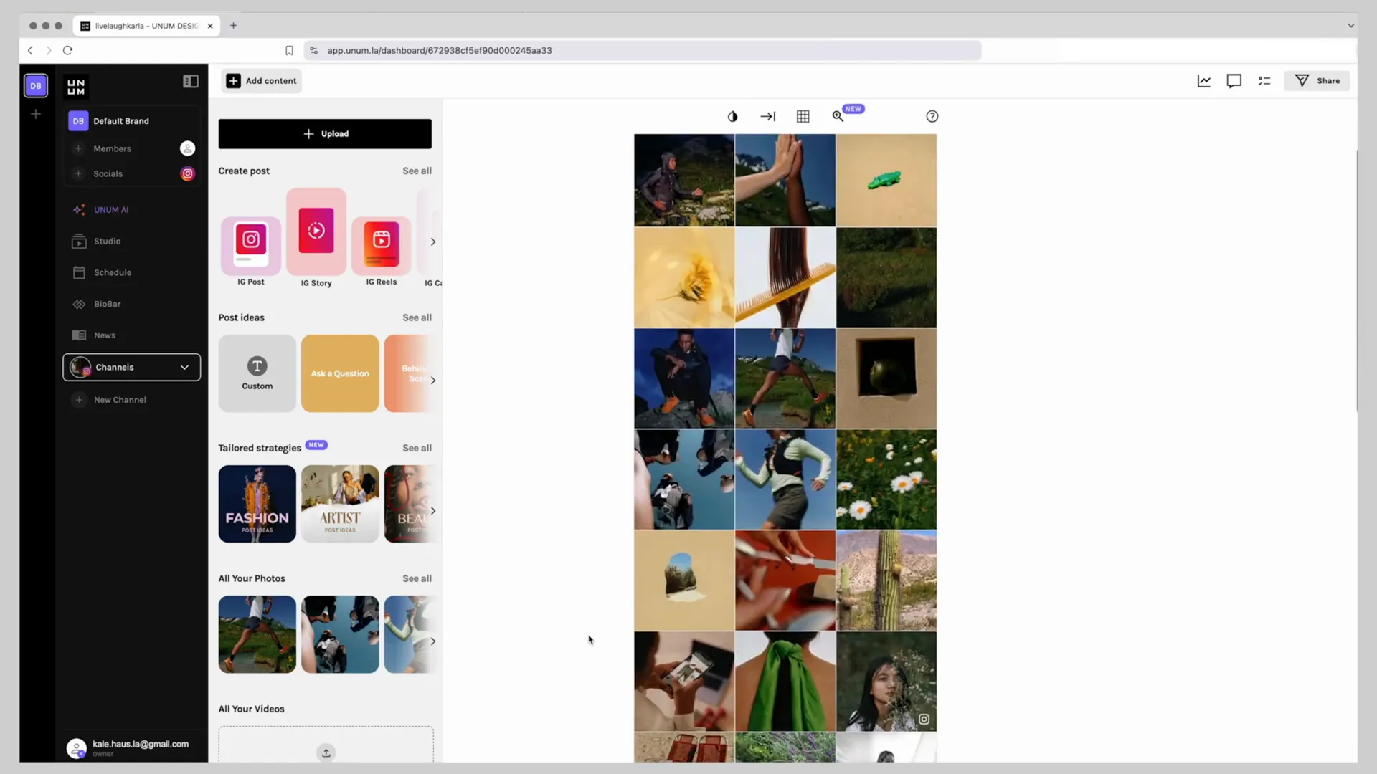
Task: Click the filter icon near Share button
Action: point(1300,80)
